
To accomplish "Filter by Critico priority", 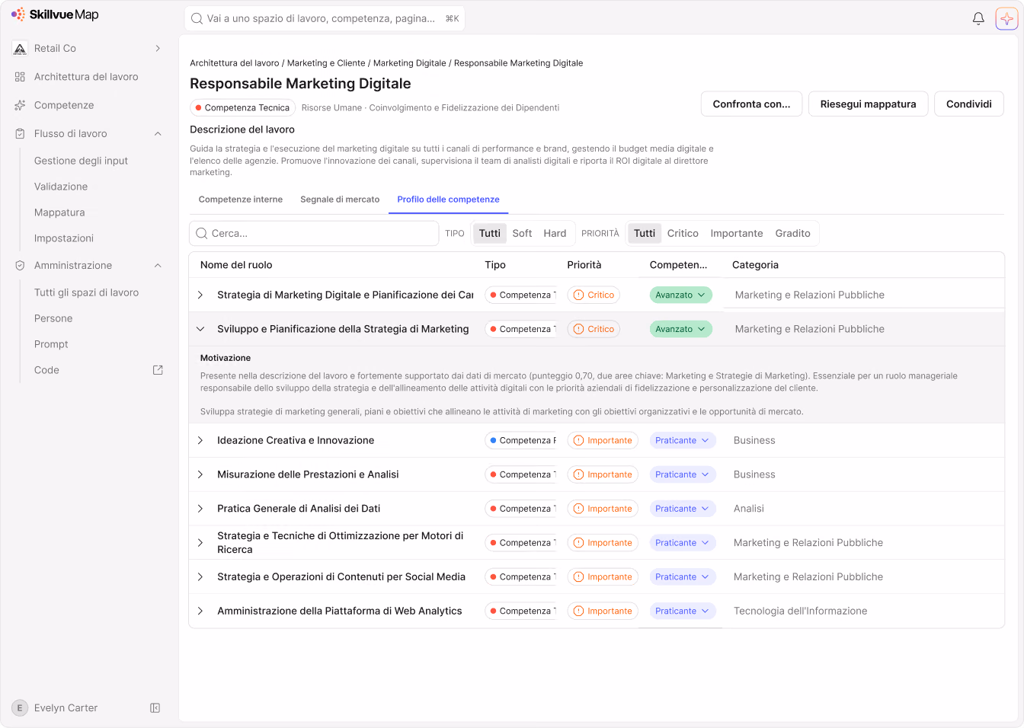I will click(x=683, y=233).
